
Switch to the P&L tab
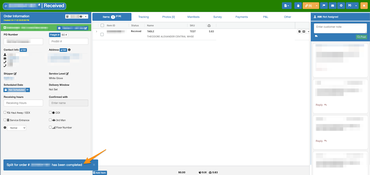(266, 17)
